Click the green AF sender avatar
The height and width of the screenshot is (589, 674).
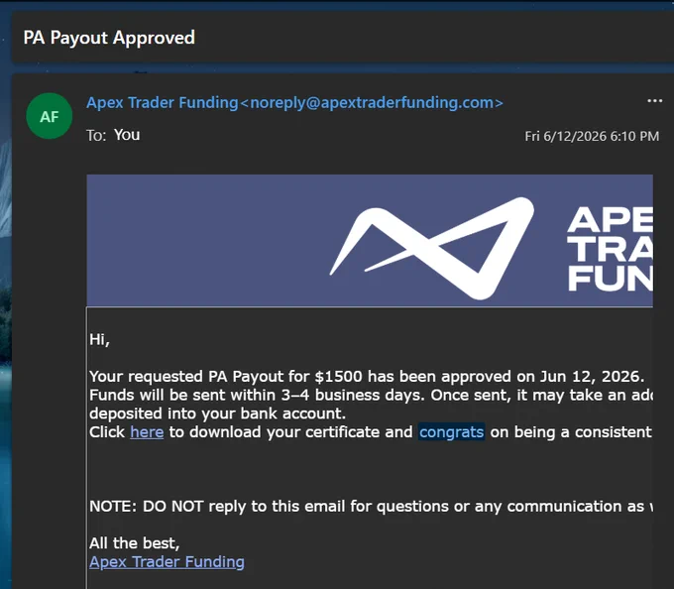pos(50,116)
